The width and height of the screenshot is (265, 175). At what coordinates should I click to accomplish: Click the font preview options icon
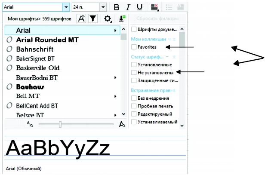click(x=81, y=18)
